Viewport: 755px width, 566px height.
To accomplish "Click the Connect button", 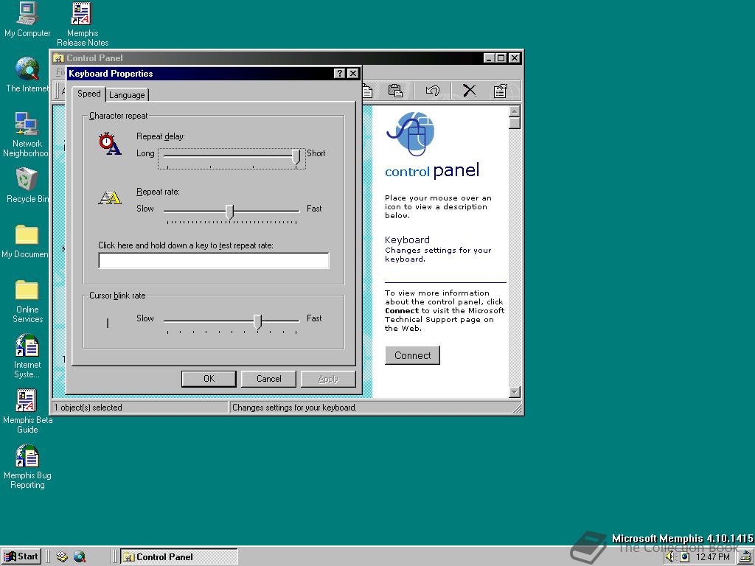I will pos(412,355).
